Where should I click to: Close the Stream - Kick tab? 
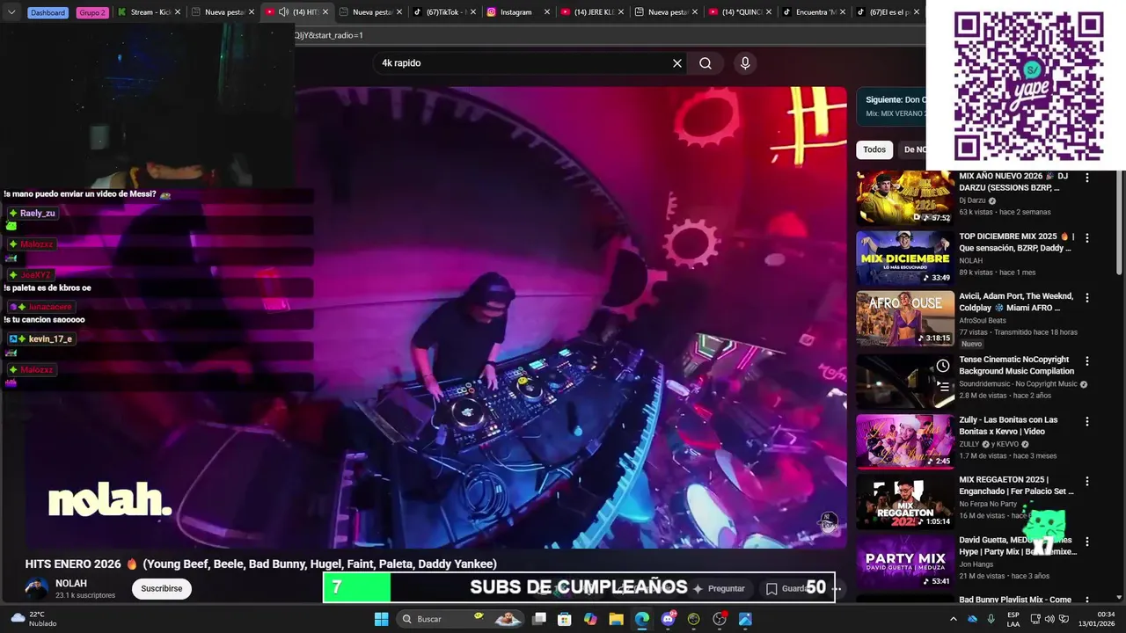click(178, 12)
